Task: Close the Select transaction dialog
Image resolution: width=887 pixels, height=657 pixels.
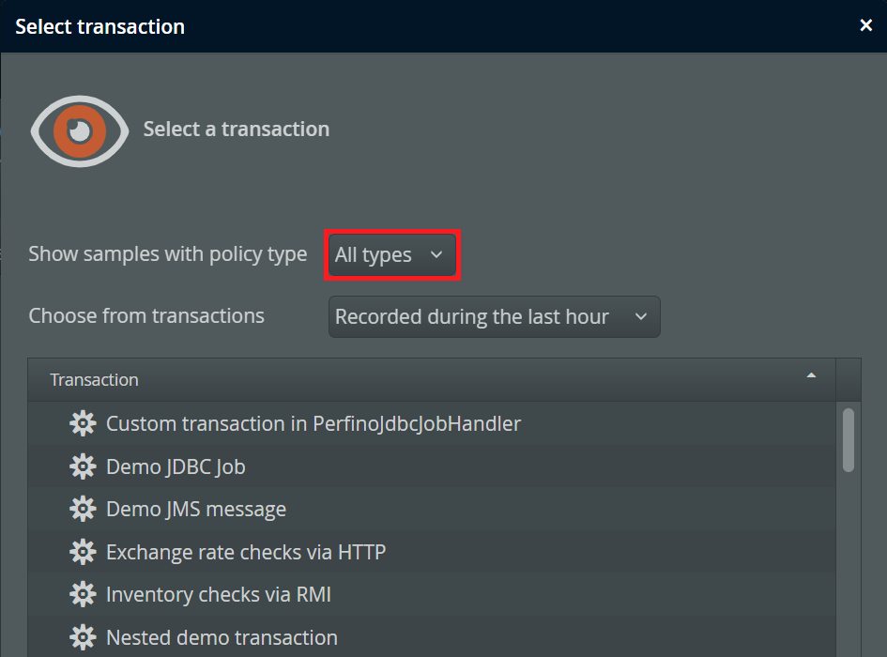Action: 866,26
